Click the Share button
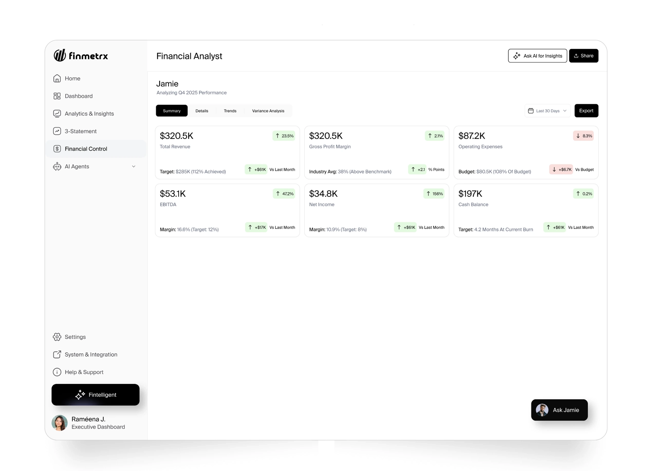Image resolution: width=652 pixels, height=471 pixels. click(584, 56)
